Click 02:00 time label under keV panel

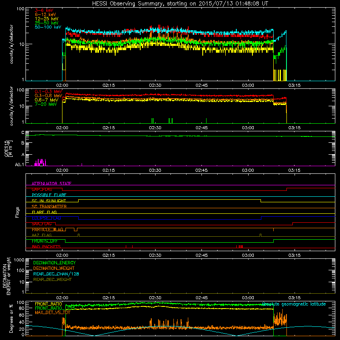(62, 85)
